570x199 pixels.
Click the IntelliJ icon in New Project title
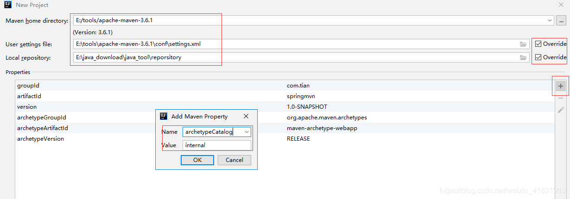point(8,5)
